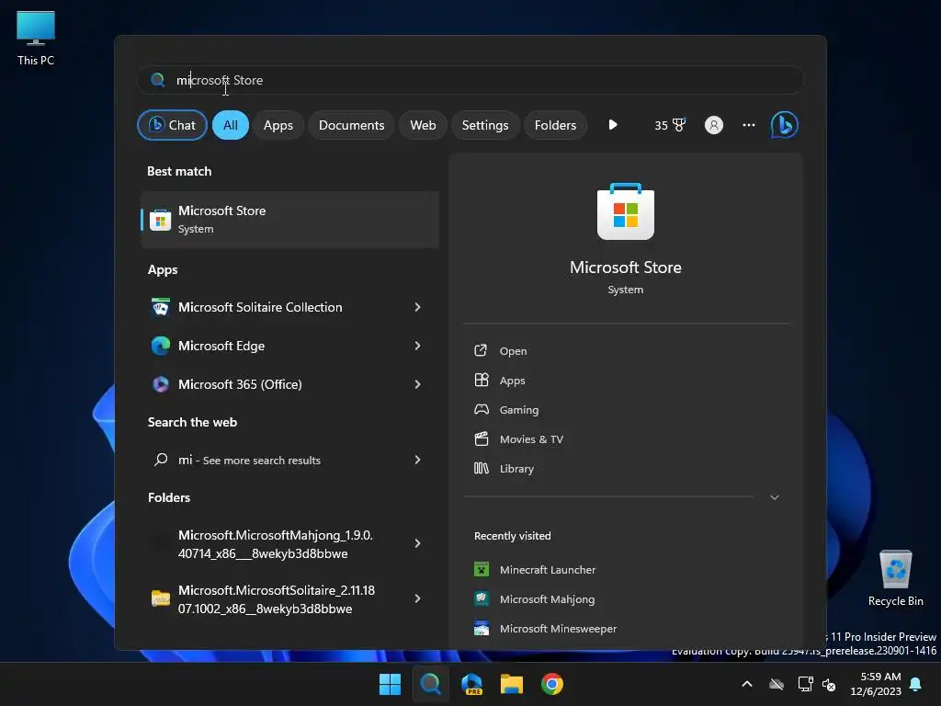Click the Microsoft Store icon in Best match
941x706 pixels.
point(160,220)
